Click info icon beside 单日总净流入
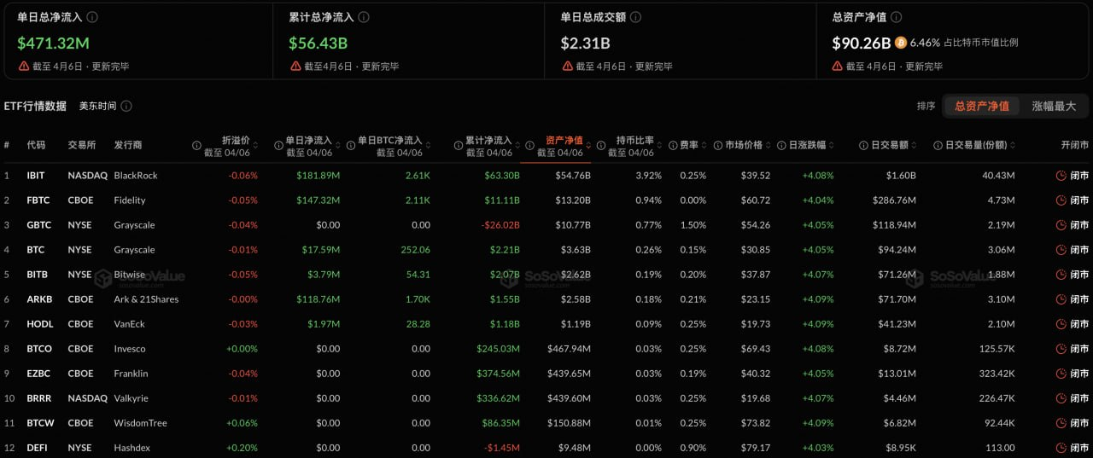Image resolution: width=1093 pixels, height=458 pixels. coord(92,17)
